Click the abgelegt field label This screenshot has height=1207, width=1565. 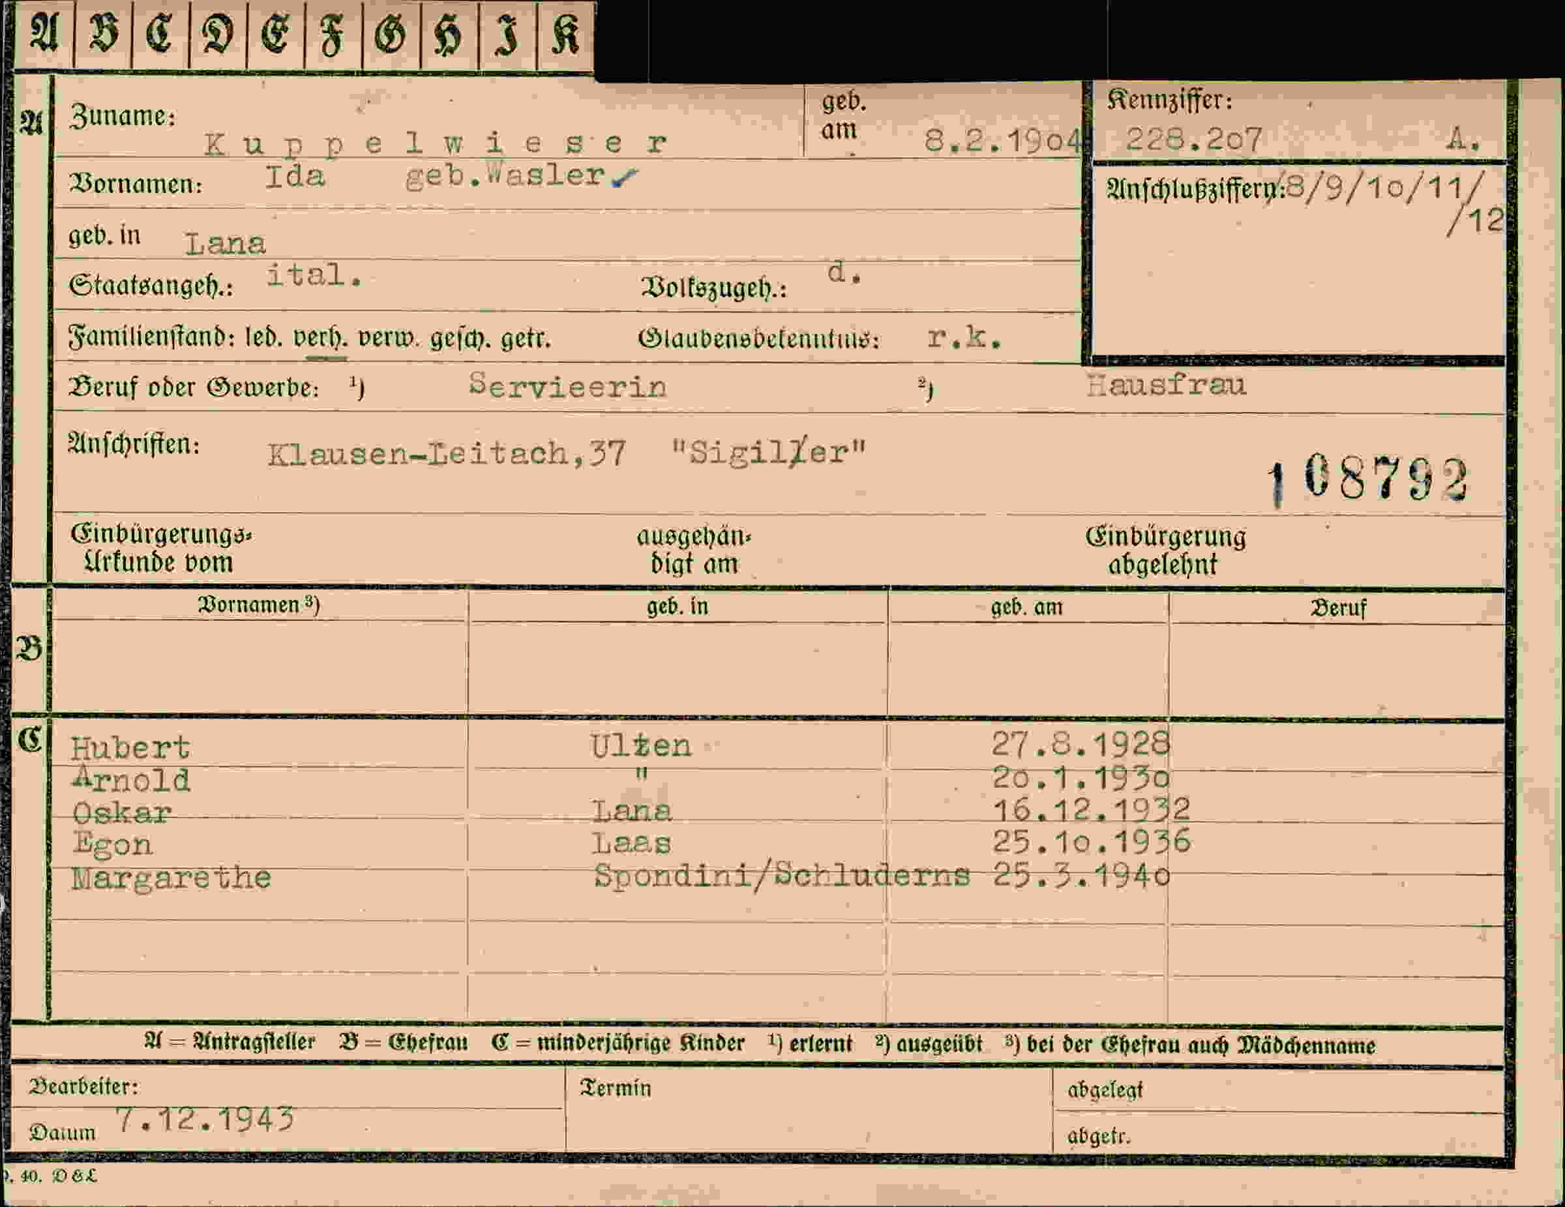coord(1104,1090)
